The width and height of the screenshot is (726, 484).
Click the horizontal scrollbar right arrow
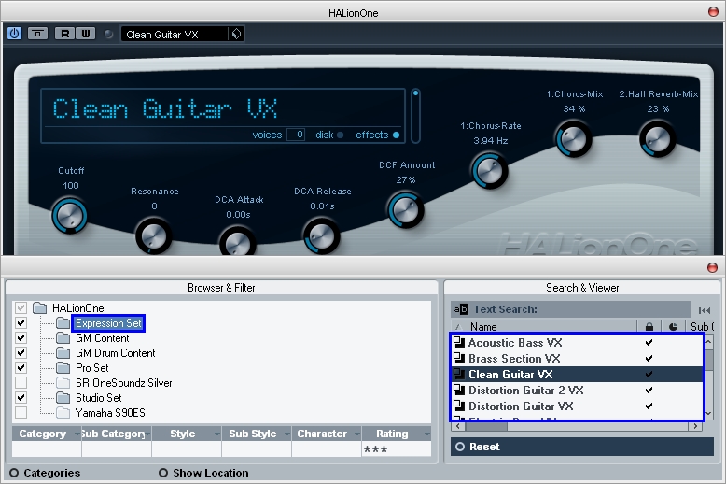click(x=695, y=426)
